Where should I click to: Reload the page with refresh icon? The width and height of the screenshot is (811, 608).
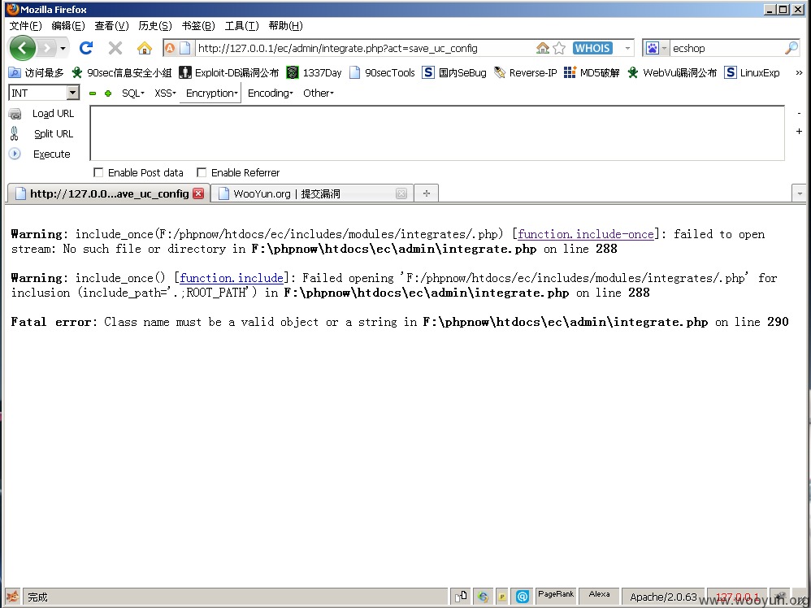coord(86,48)
